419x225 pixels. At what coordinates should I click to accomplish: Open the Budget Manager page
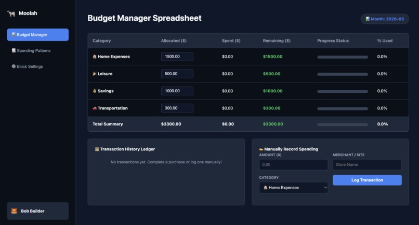[x=37, y=35]
